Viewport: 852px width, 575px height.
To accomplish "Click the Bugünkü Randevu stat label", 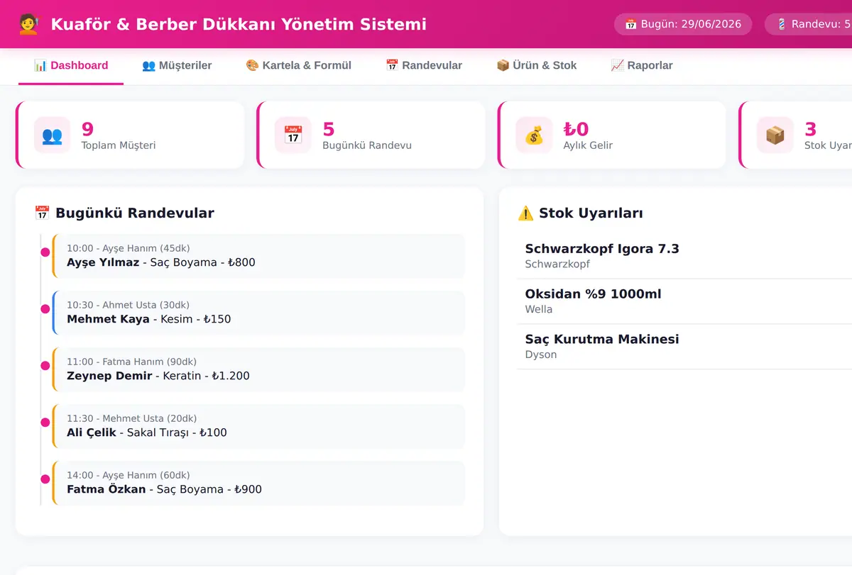I will pos(367,145).
